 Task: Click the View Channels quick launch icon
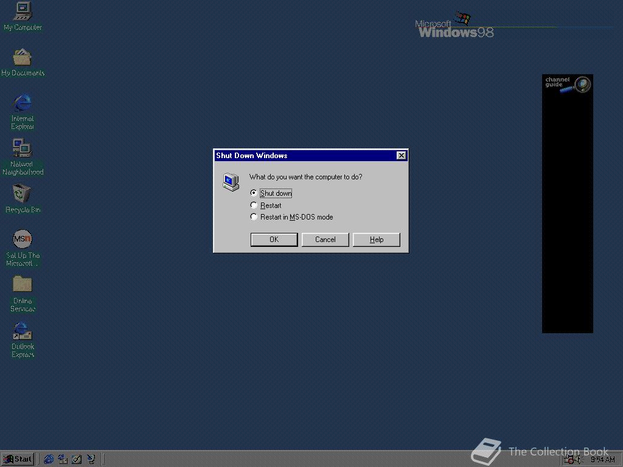(91, 460)
